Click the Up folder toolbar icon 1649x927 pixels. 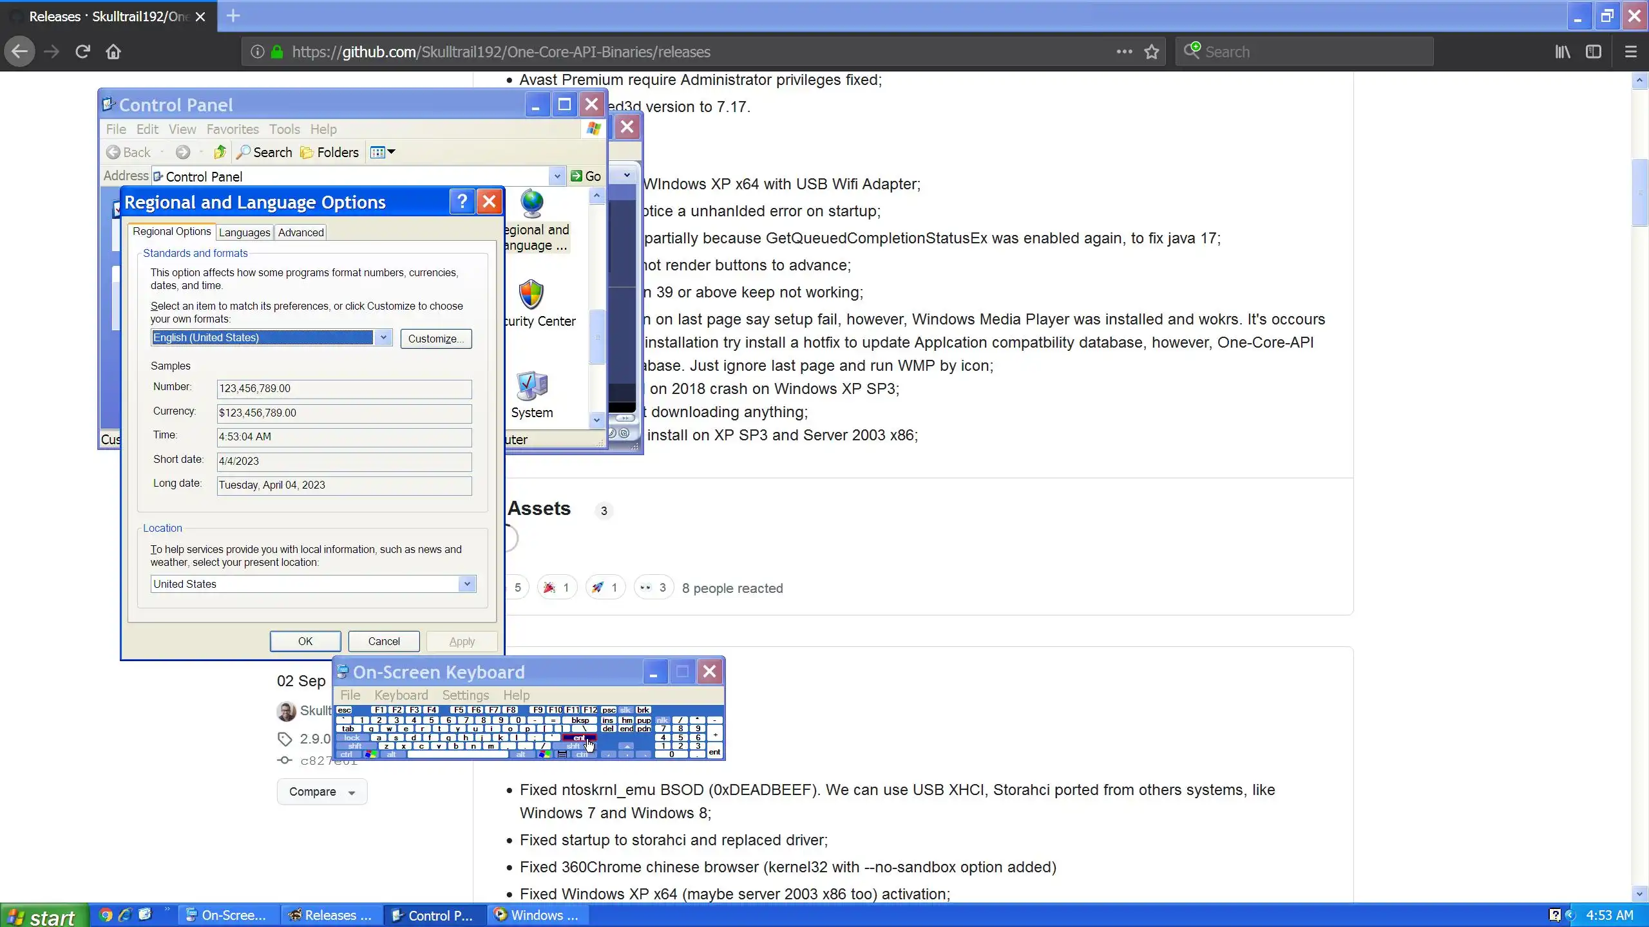pos(220,153)
